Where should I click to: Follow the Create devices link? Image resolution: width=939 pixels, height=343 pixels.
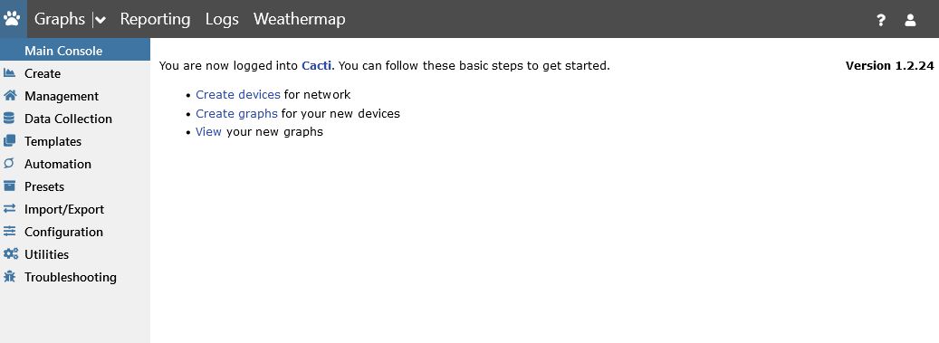point(238,95)
